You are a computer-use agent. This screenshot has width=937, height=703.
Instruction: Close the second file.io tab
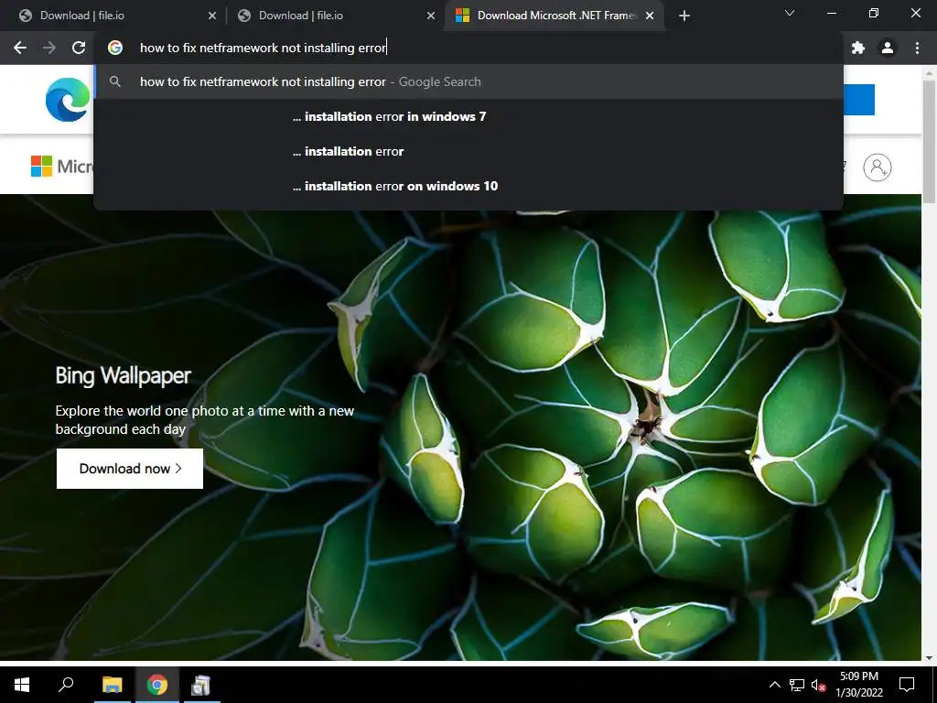pyautogui.click(x=431, y=16)
